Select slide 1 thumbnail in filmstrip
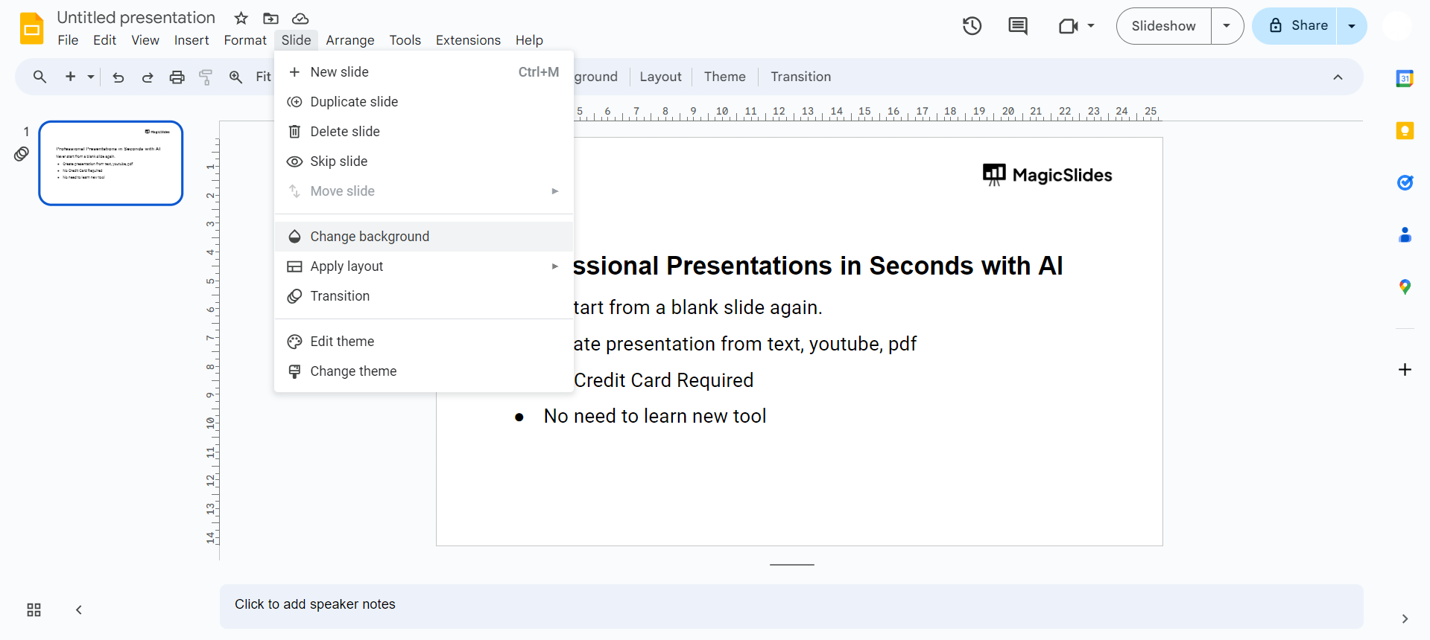Screen dimensions: 1430x640 pyautogui.click(x=111, y=163)
